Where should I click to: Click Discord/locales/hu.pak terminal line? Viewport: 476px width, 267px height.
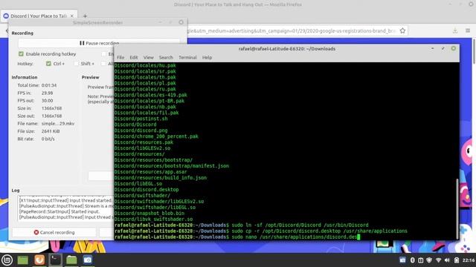point(145,65)
